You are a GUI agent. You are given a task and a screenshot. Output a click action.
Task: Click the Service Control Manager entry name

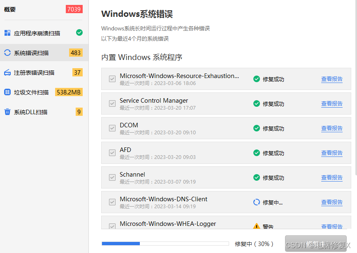(x=154, y=101)
